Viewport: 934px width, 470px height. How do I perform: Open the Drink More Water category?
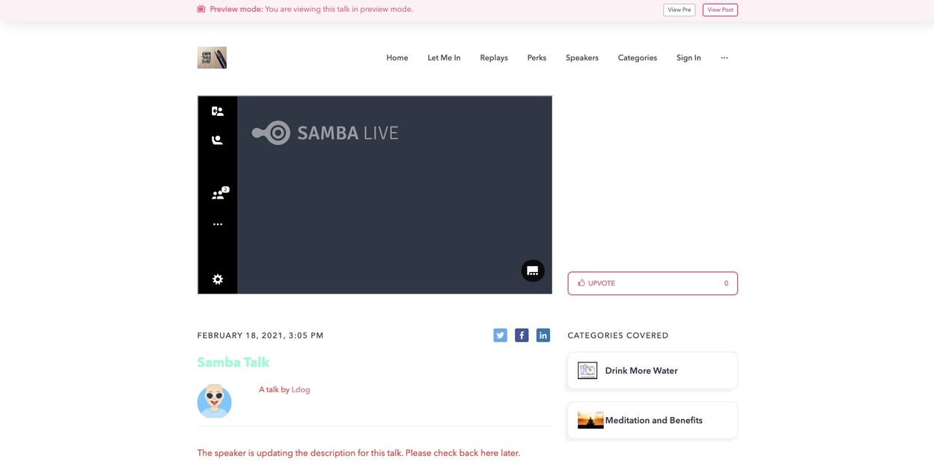653,371
